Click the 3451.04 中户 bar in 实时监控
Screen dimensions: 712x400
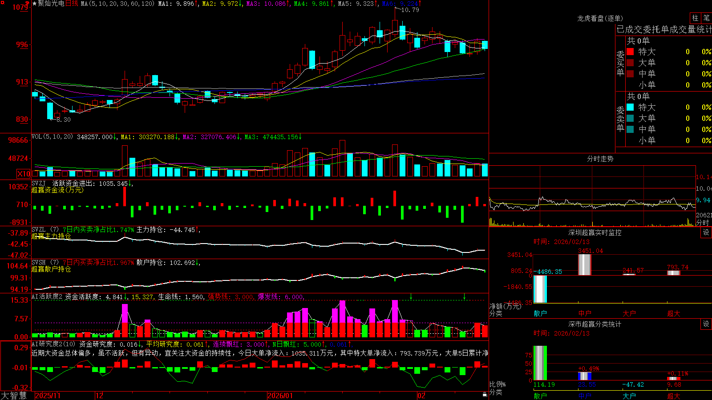click(585, 264)
